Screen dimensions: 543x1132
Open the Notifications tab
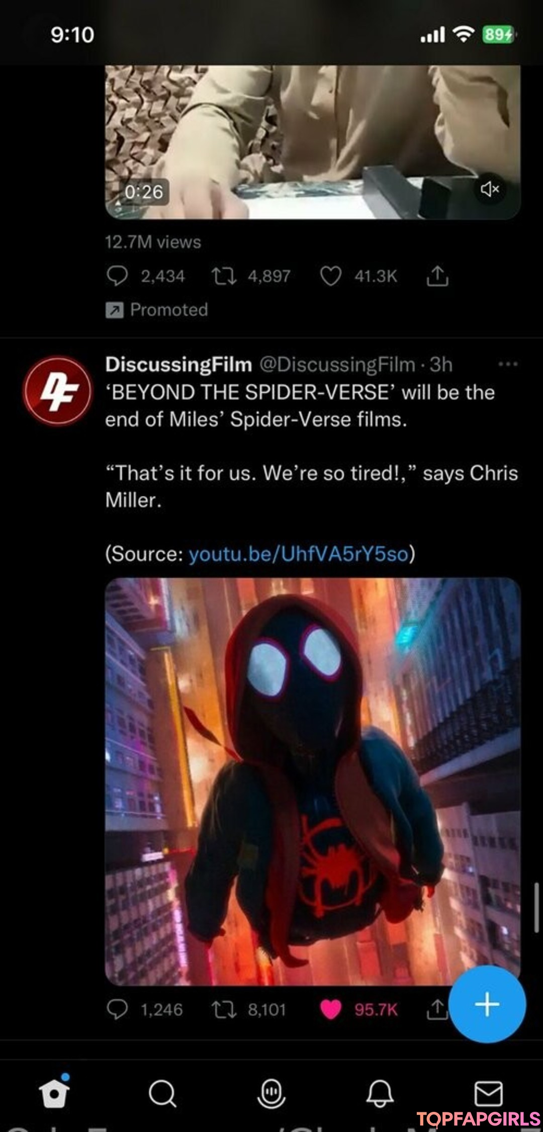[380, 1093]
